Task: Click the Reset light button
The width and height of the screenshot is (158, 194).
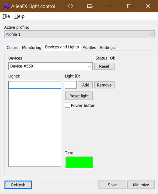Action: tap(79, 96)
